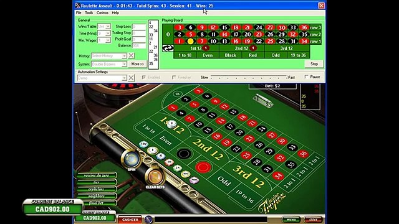The image size is (399, 224).
Task: Toggle the Foreplay checkbox
Action: click(x=174, y=77)
